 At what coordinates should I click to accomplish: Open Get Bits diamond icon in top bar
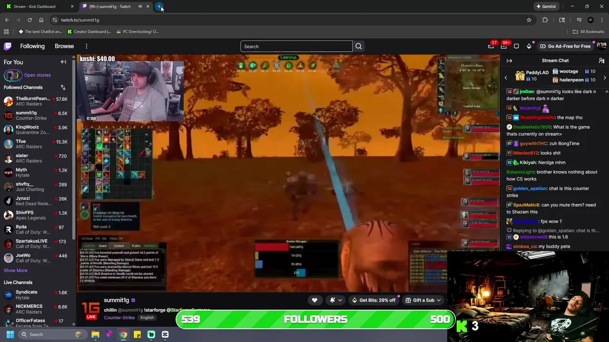[x=529, y=46]
